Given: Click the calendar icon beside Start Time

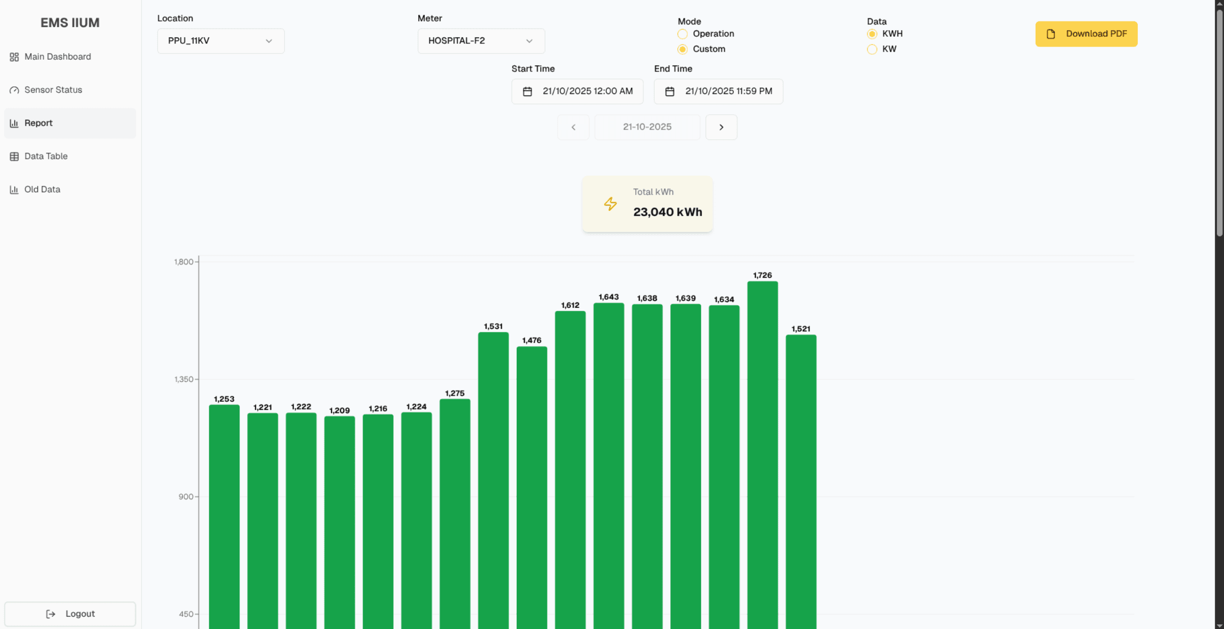Looking at the screenshot, I should [x=528, y=91].
